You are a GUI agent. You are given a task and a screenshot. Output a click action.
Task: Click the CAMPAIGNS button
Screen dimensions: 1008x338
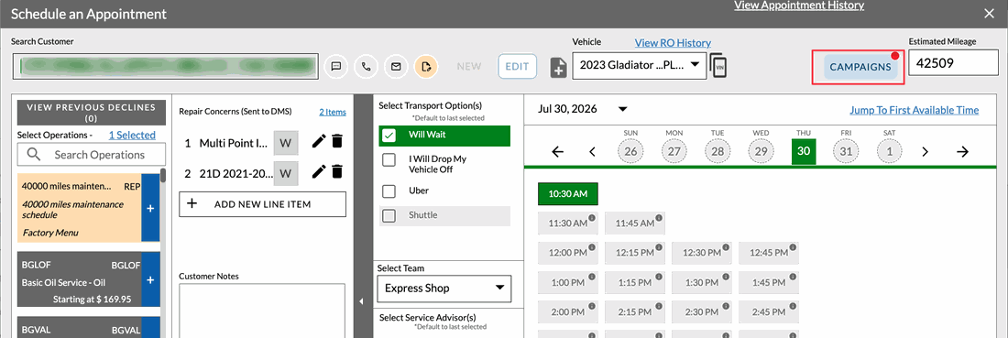click(x=860, y=67)
